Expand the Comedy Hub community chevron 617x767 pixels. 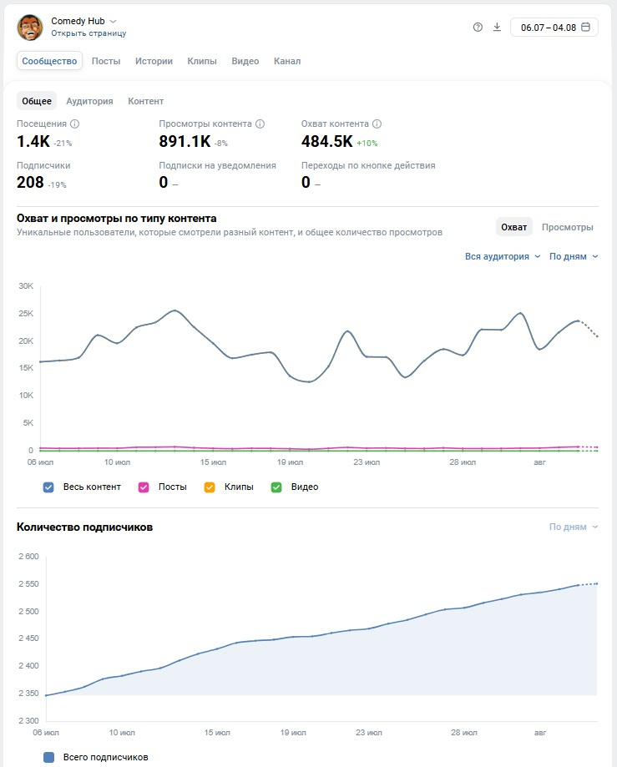(x=113, y=22)
